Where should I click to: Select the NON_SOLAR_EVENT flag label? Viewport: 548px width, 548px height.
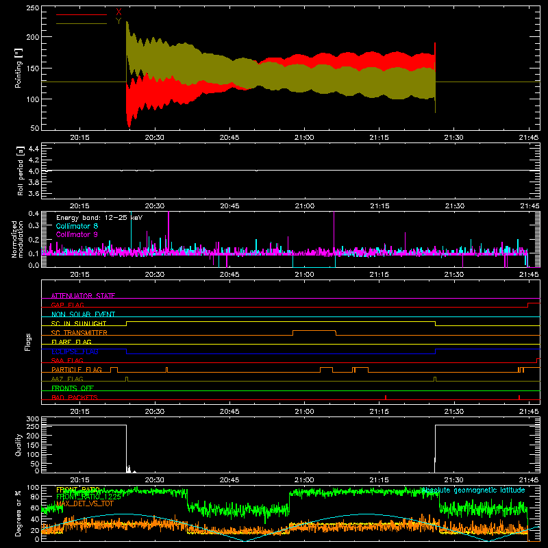click(83, 314)
